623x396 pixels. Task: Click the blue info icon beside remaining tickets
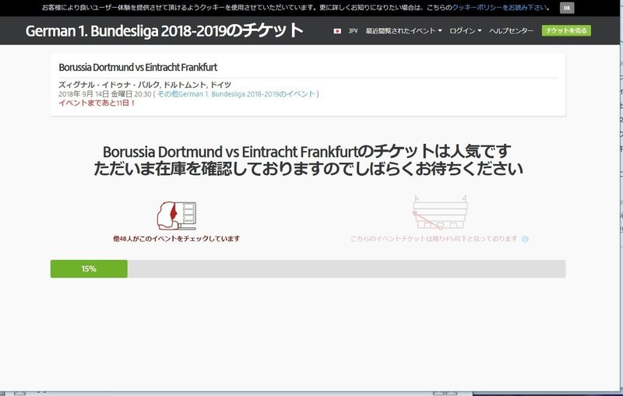pos(525,239)
